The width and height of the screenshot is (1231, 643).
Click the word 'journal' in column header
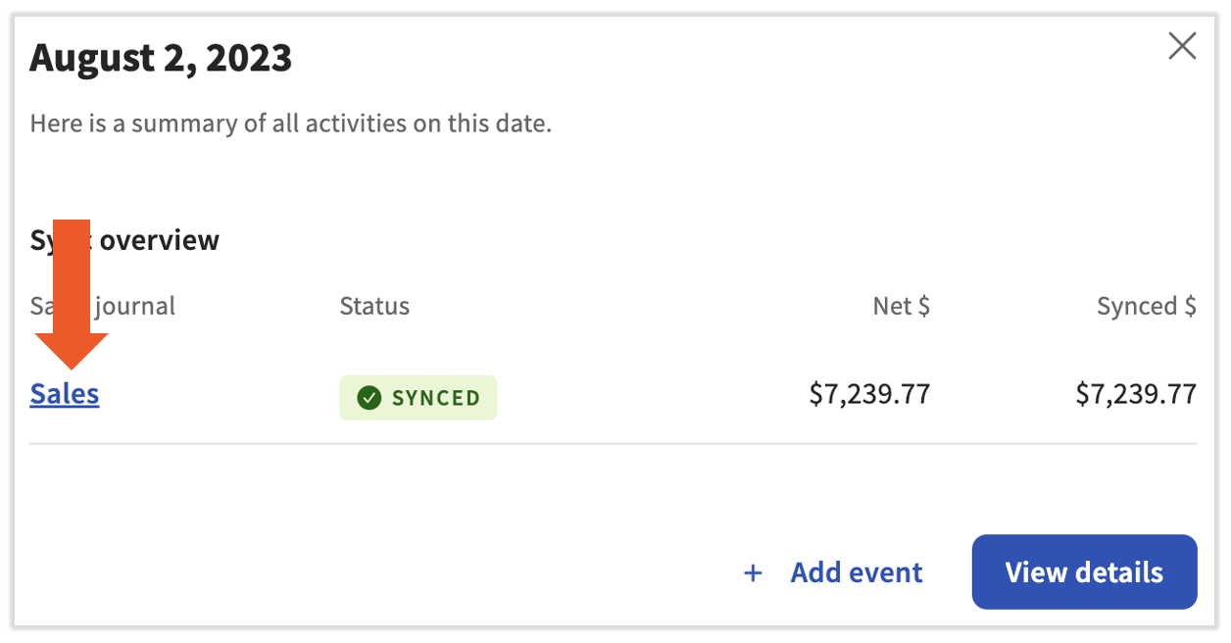[x=135, y=306]
